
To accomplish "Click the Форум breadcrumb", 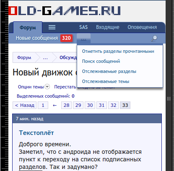I will pyautogui.click(x=24, y=57).
